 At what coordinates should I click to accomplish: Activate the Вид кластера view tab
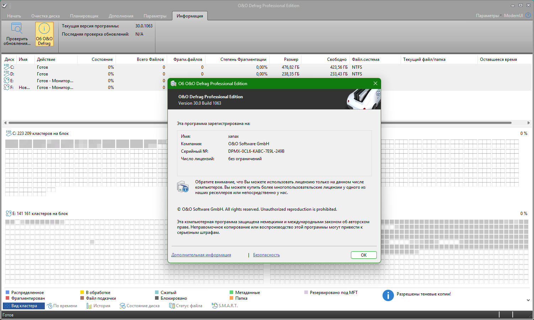point(24,306)
